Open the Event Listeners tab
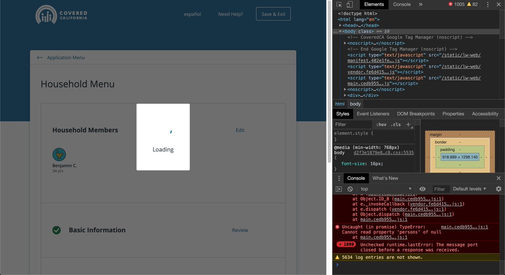505x275 pixels. pyautogui.click(x=373, y=114)
